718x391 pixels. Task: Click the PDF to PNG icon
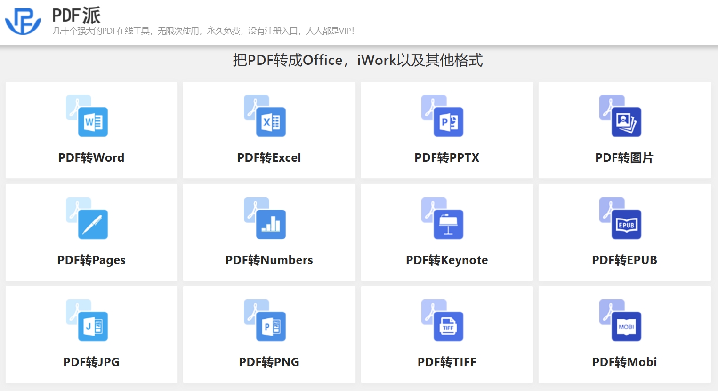(x=265, y=321)
